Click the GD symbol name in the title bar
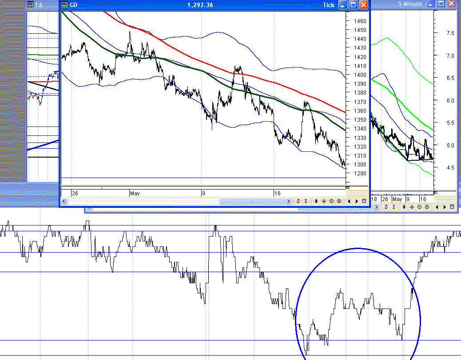Viewport: 461px width, 360px height. pyautogui.click(x=73, y=5)
